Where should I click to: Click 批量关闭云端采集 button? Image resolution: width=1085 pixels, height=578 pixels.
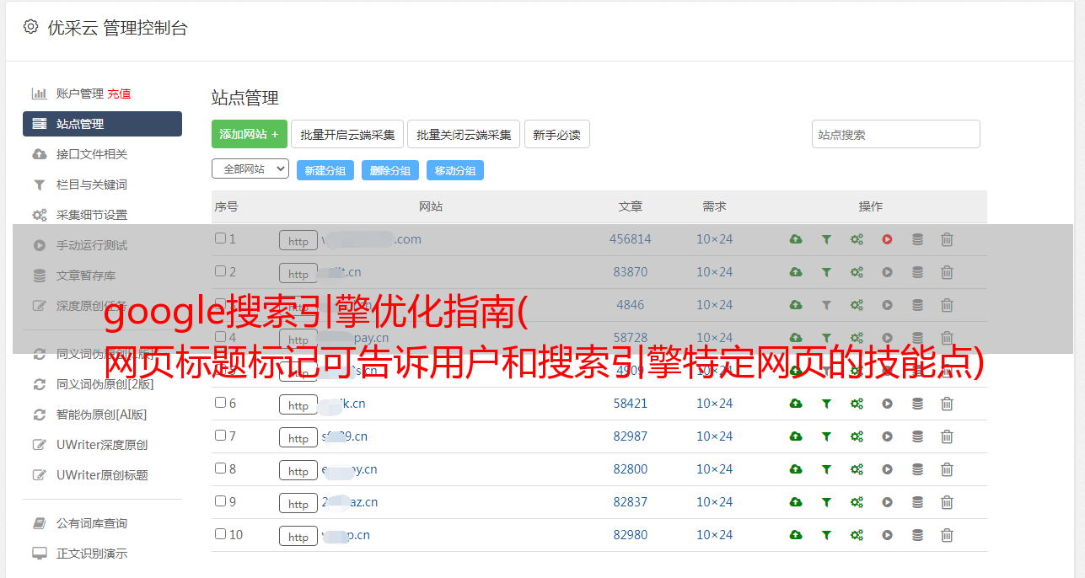[464, 134]
